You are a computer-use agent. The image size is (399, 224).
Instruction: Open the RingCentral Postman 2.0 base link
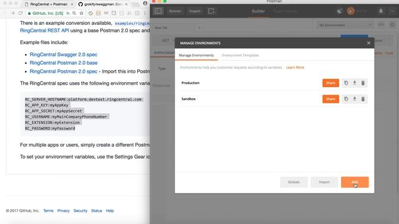(x=64, y=63)
